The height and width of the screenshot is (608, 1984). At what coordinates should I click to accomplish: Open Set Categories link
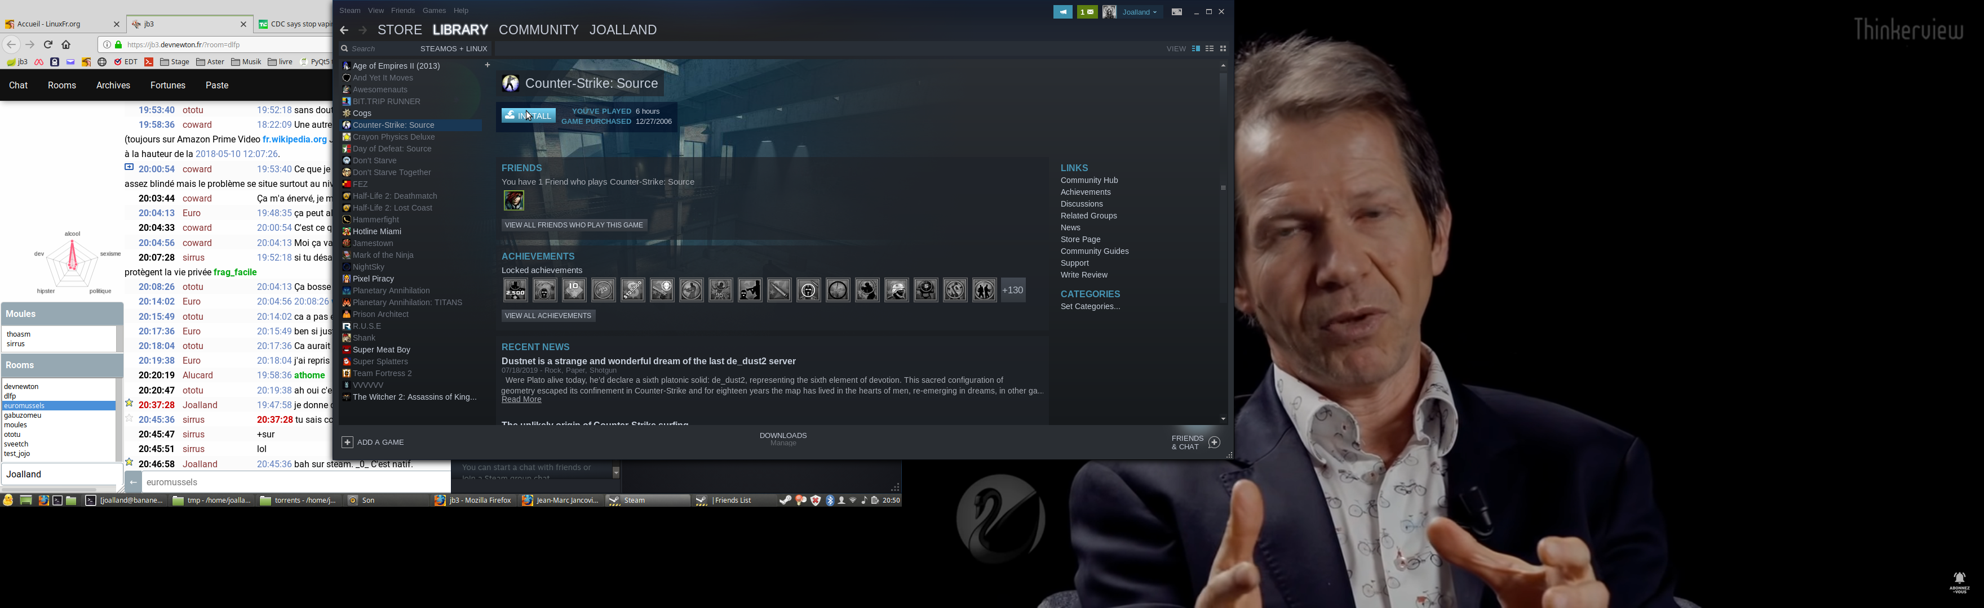pyautogui.click(x=1090, y=306)
